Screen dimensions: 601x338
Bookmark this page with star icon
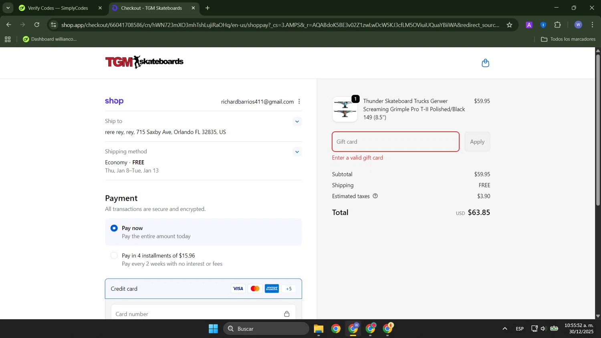[x=509, y=25]
